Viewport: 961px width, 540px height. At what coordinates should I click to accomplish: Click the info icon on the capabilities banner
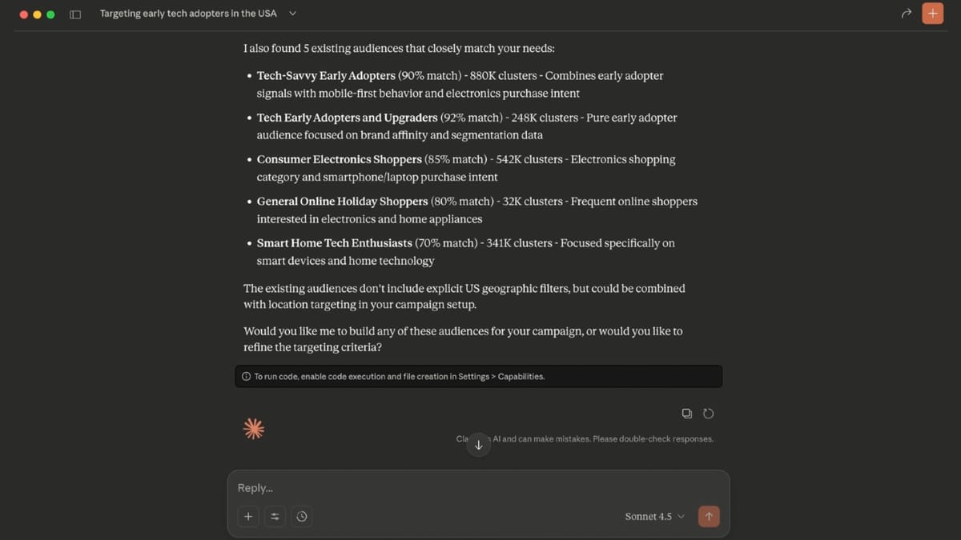(x=246, y=376)
